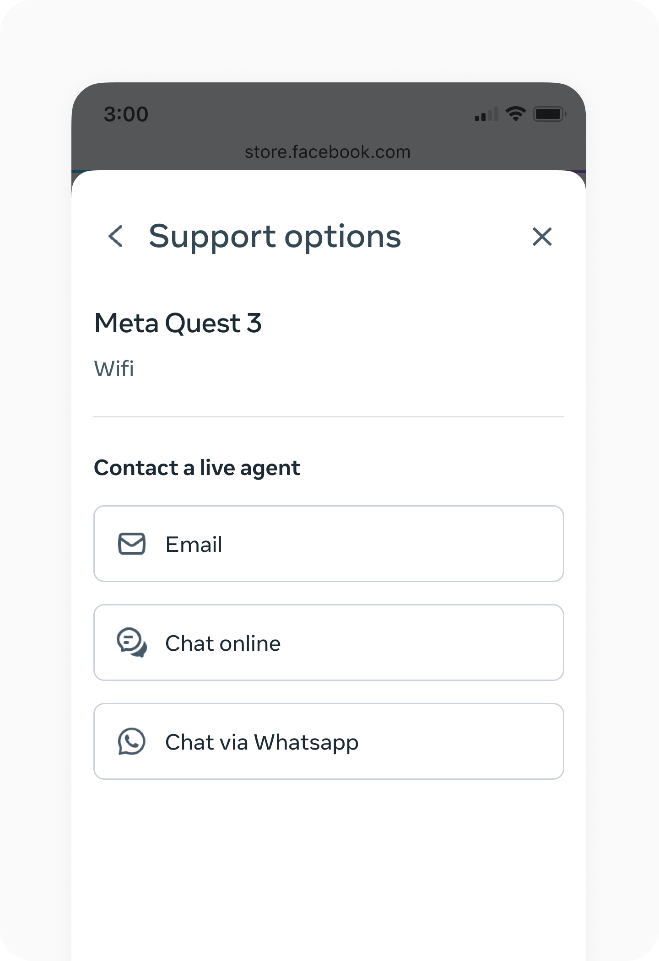Tap the Support options title text

point(275,236)
